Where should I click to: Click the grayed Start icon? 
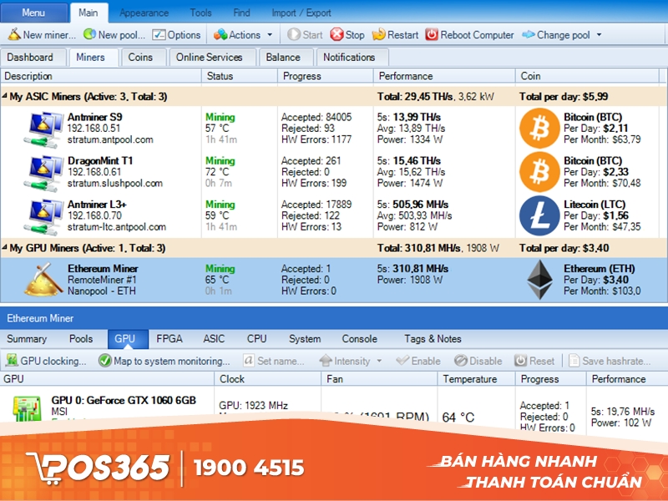(x=294, y=34)
